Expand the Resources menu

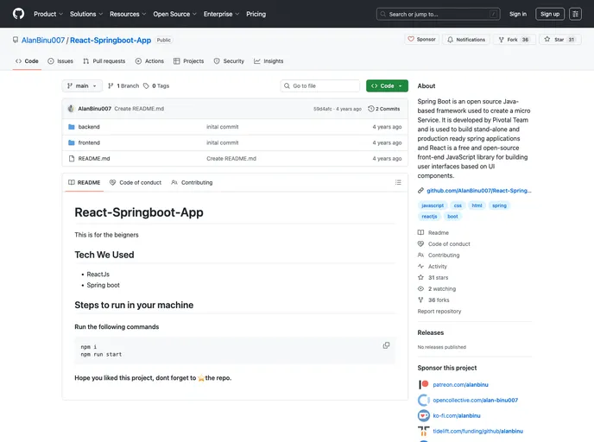pos(128,14)
